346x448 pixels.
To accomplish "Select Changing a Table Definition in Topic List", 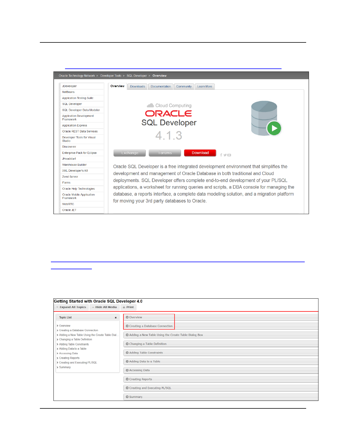I will click(75, 340).
